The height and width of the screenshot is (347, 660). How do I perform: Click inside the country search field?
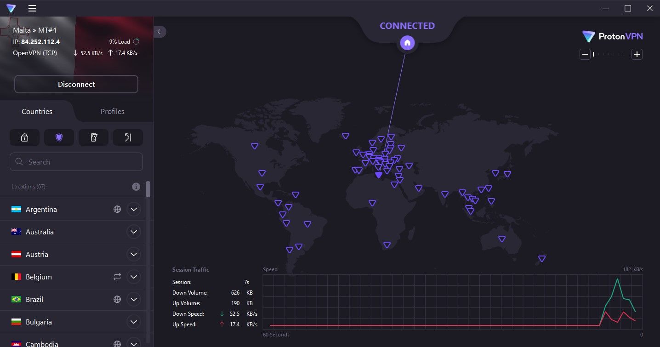[x=76, y=162]
